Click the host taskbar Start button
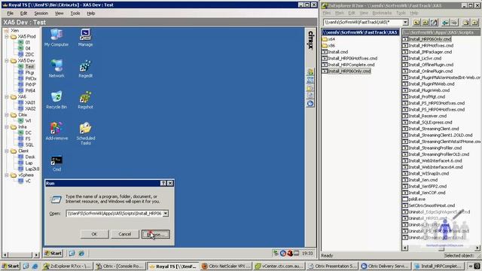The image size is (482, 271). coord(11,266)
